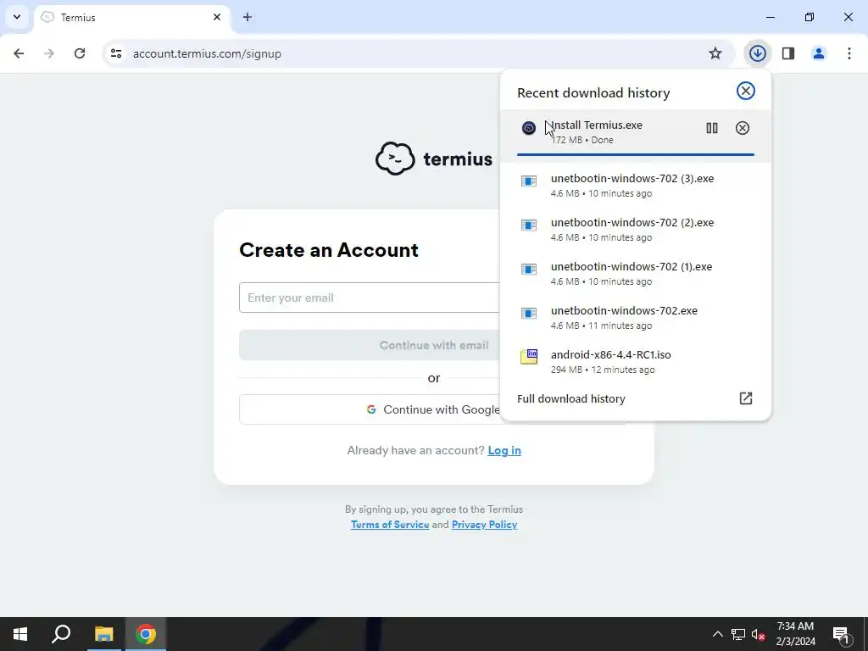Click the muted volume tray icon
Screen dimensions: 868x651
tap(758, 634)
